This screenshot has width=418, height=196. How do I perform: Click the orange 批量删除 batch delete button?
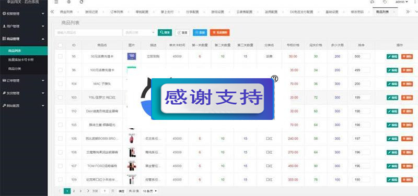pos(219,32)
